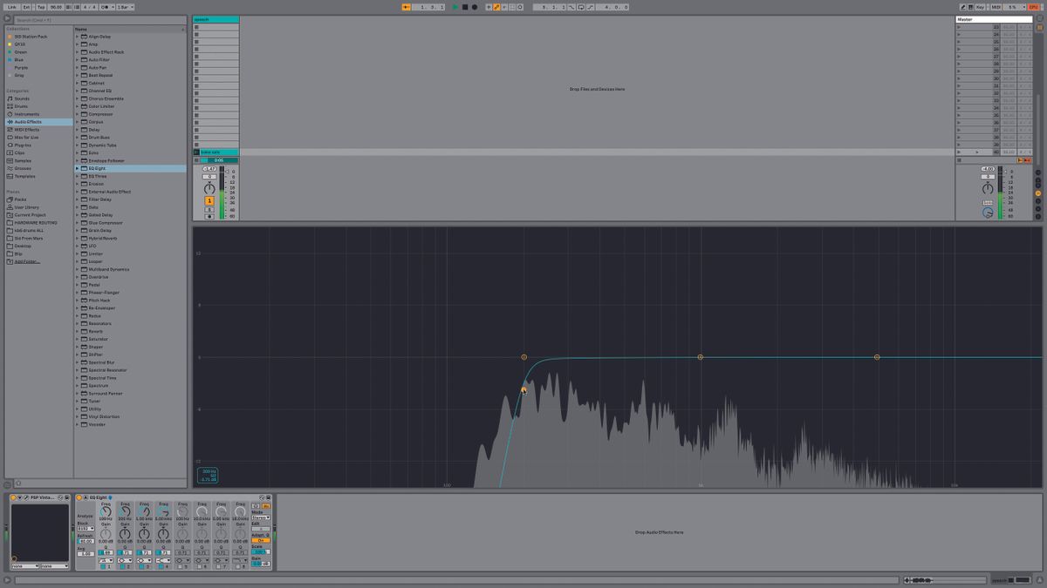Click the Tap tempo button

click(x=42, y=6)
